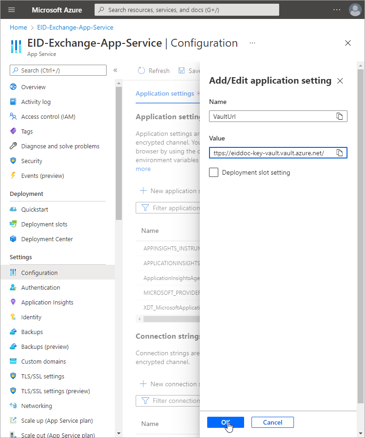Open the ellipsis menu beside Configuration title

tap(252, 43)
